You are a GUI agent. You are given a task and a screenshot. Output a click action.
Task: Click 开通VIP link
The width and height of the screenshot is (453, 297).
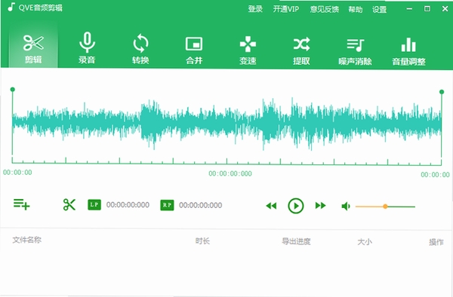coord(286,9)
